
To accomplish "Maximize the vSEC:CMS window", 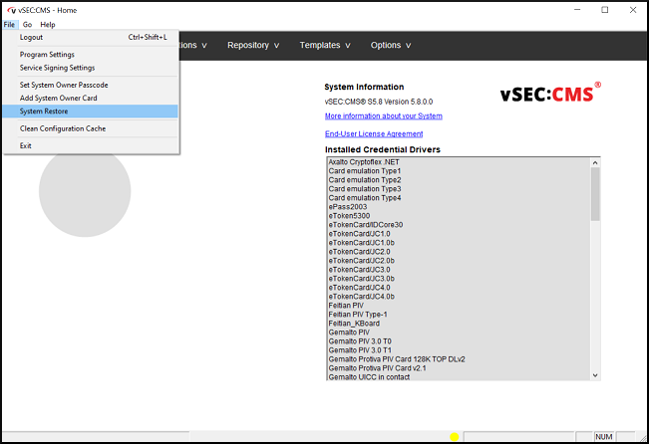I will pyautogui.click(x=605, y=10).
